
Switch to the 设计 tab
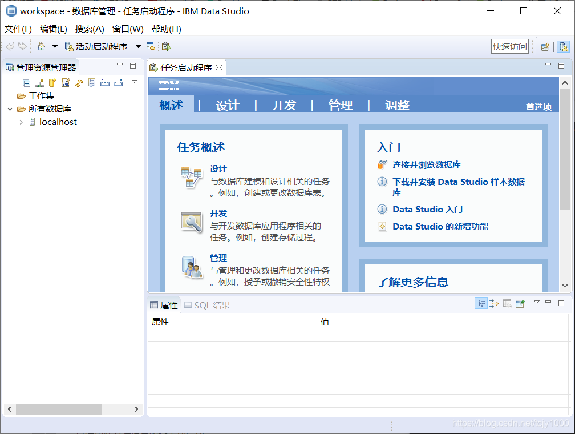228,106
